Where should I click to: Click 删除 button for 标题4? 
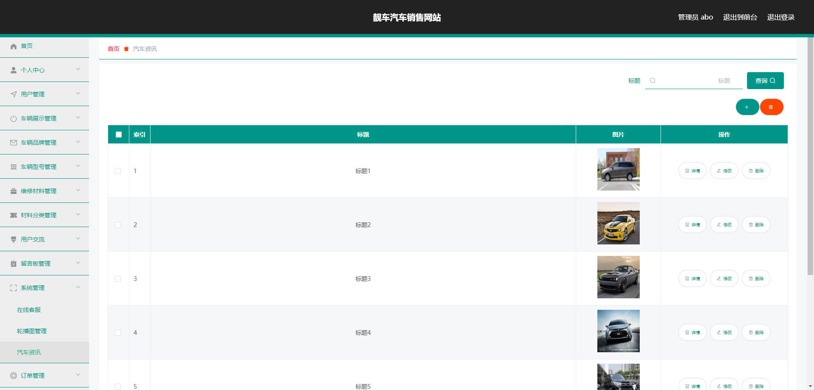coord(756,332)
